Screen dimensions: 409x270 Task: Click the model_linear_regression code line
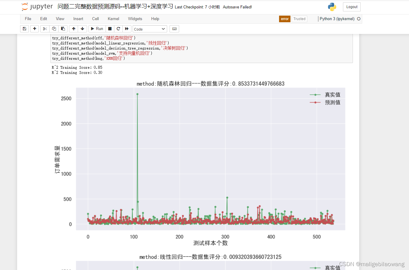click(x=111, y=43)
